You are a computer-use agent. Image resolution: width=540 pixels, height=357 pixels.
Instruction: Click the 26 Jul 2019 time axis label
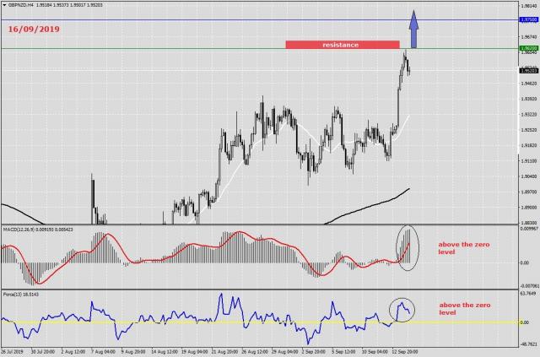[x=13, y=351]
